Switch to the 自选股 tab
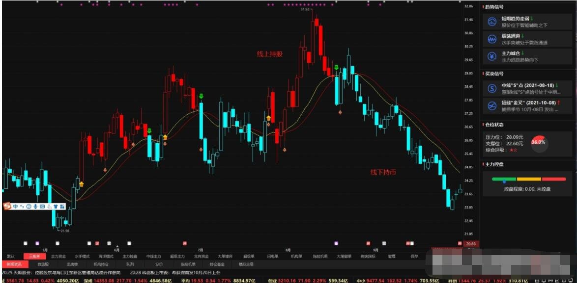This screenshot has width=577, height=283. pos(43,263)
